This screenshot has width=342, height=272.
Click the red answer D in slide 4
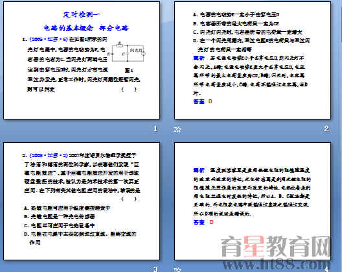point(211,222)
